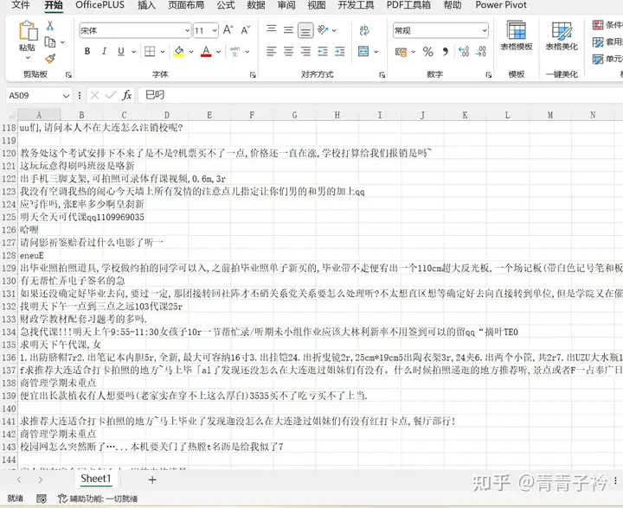
Task: Open the OfficePLUS tab
Action: pyautogui.click(x=100, y=5)
